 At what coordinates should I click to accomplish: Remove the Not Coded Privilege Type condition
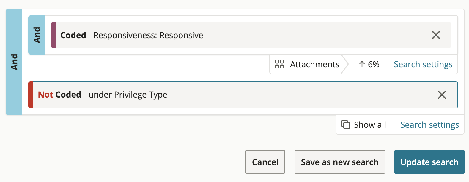pos(442,95)
